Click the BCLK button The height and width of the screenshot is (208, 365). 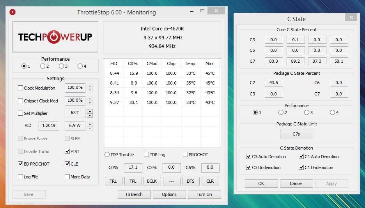pos(152,181)
